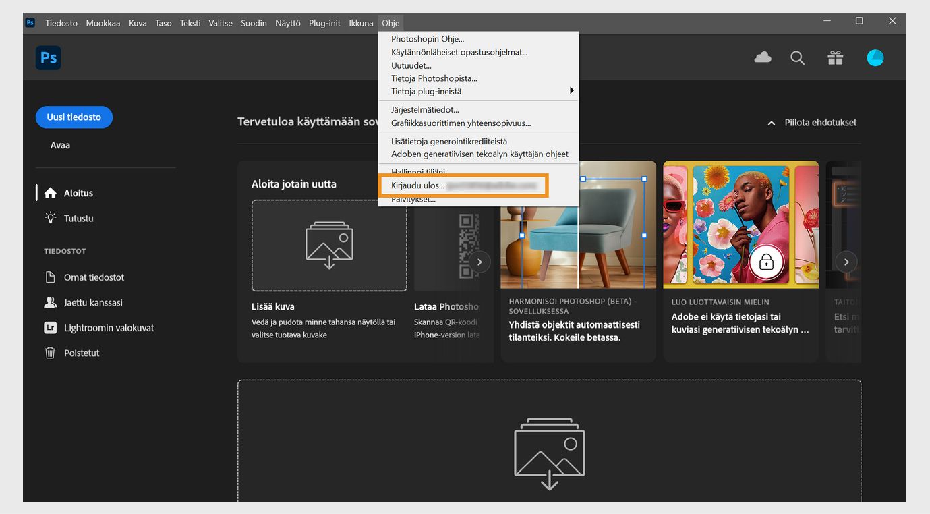Click the Lisää kuva heading
Screen dimensions: 930x514
pos(273,306)
